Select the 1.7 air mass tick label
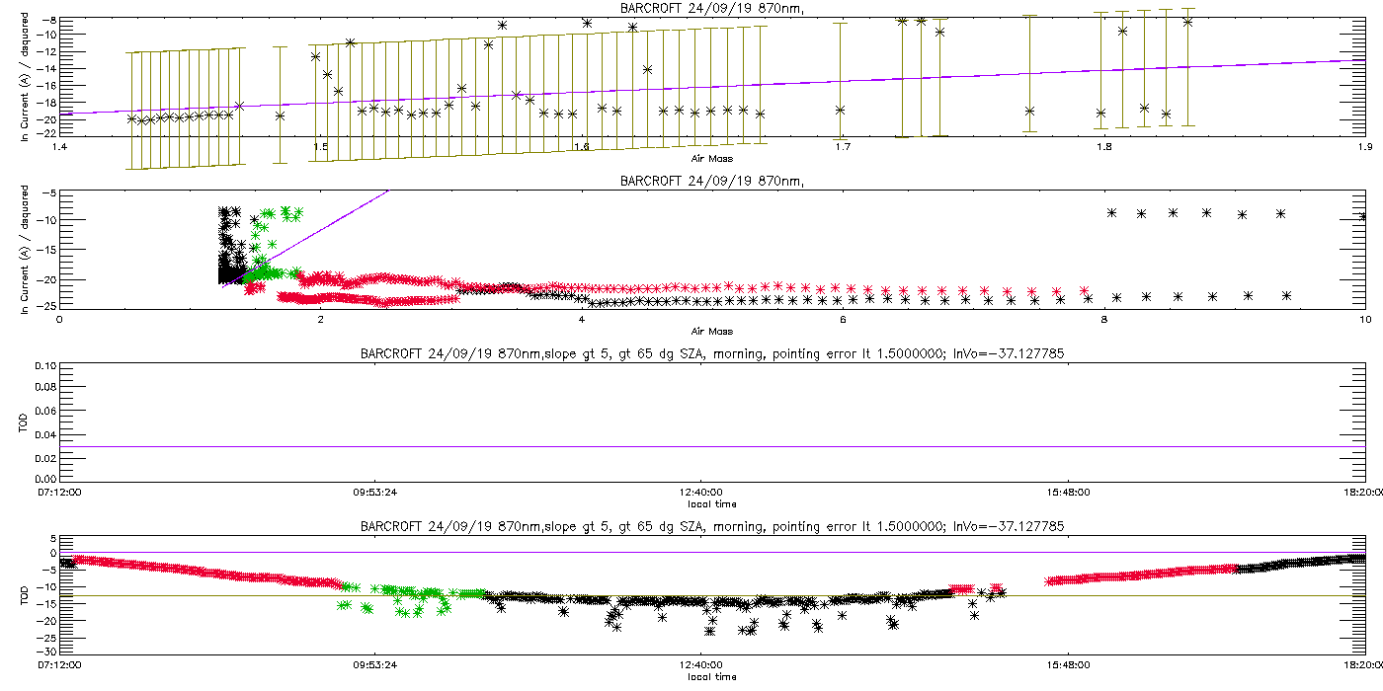This screenshot has height=691, width=1383. 842,147
